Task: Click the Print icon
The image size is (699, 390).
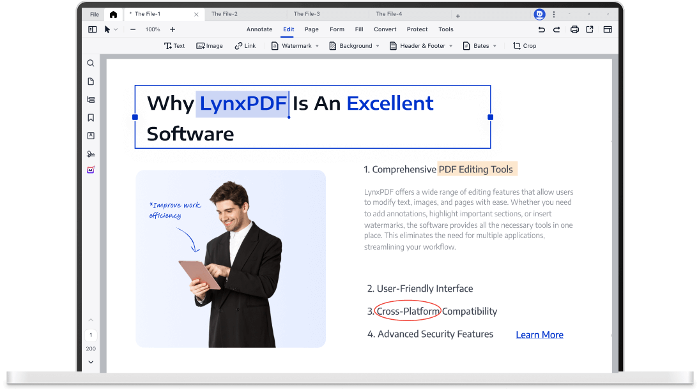Action: pyautogui.click(x=574, y=29)
